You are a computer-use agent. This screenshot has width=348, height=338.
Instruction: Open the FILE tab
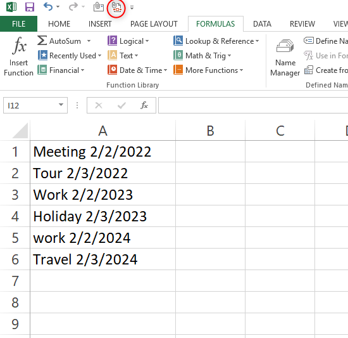pyautogui.click(x=18, y=24)
